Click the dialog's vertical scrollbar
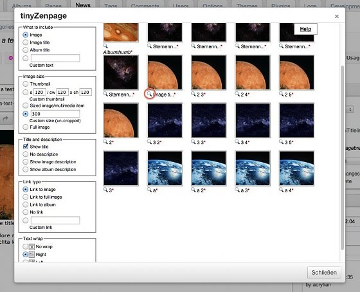This screenshot has width=360, height=292. pyautogui.click(x=342, y=158)
